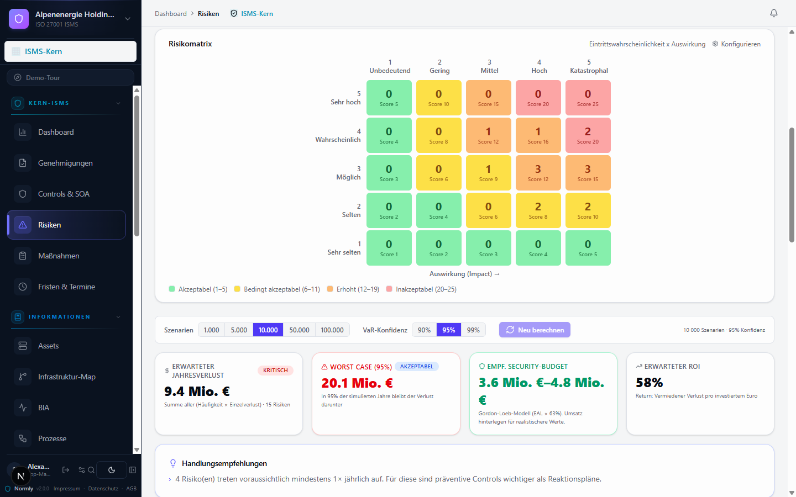The image size is (796, 497).
Task: Open the Dashboard menu item
Action: (66, 132)
